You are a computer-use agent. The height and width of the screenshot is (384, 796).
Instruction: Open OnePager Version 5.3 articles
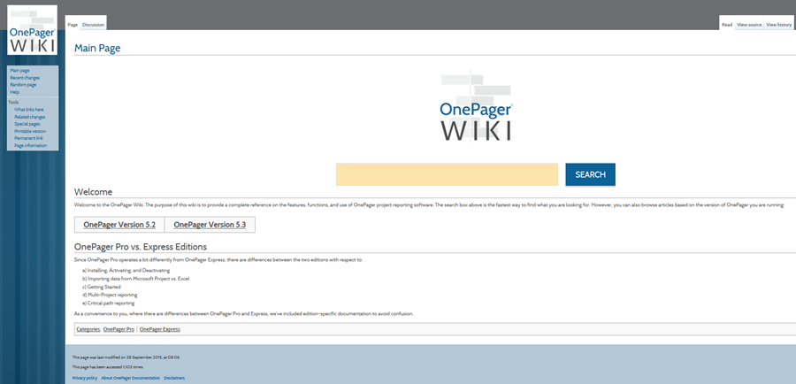click(x=210, y=225)
